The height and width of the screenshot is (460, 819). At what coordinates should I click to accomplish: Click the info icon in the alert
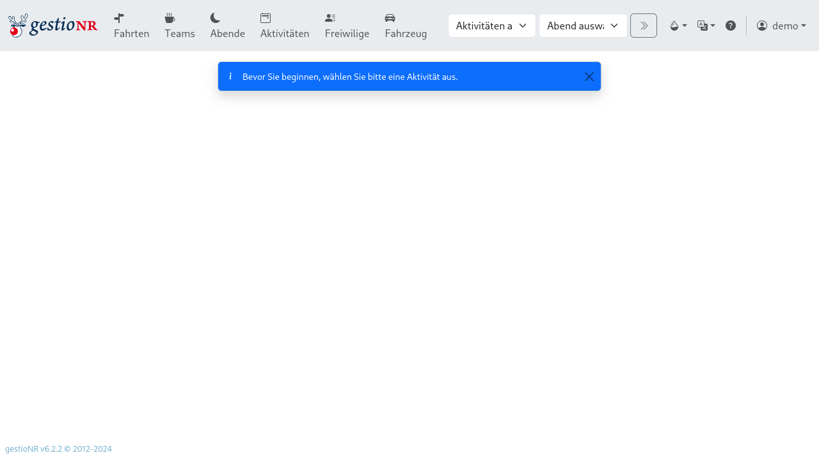(230, 76)
